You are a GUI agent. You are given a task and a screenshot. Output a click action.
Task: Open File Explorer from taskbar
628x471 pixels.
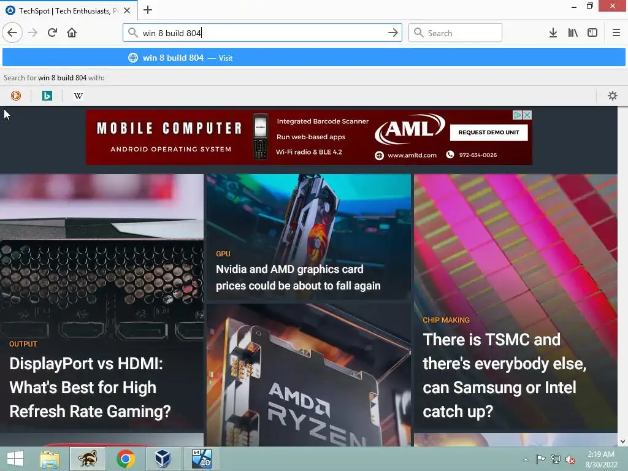[50, 459]
